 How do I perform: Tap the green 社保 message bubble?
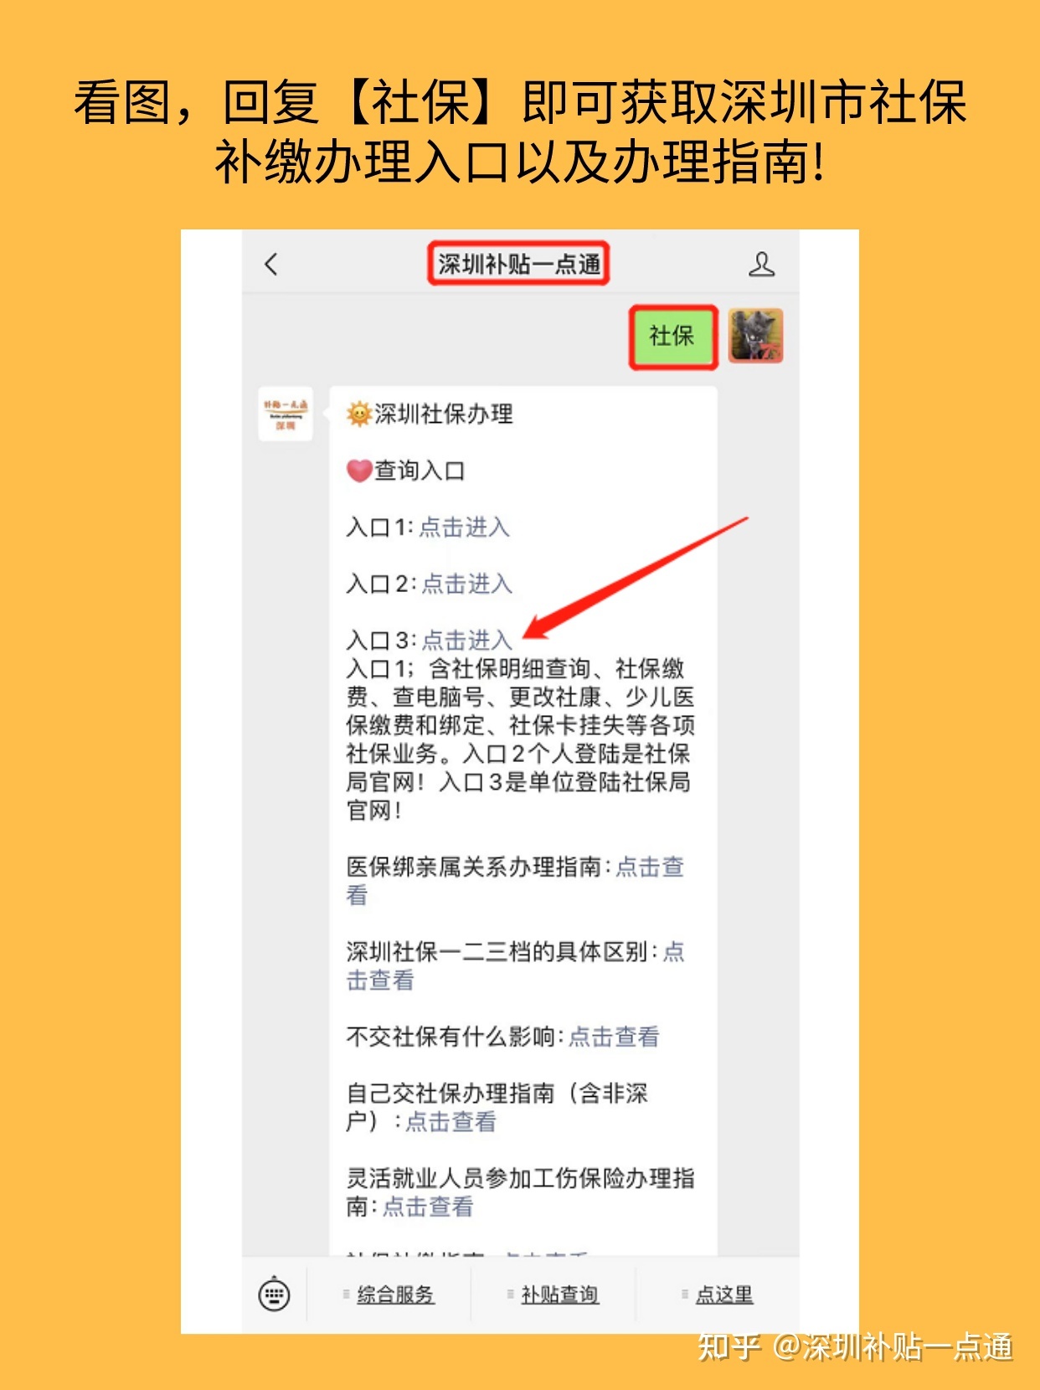[673, 337]
